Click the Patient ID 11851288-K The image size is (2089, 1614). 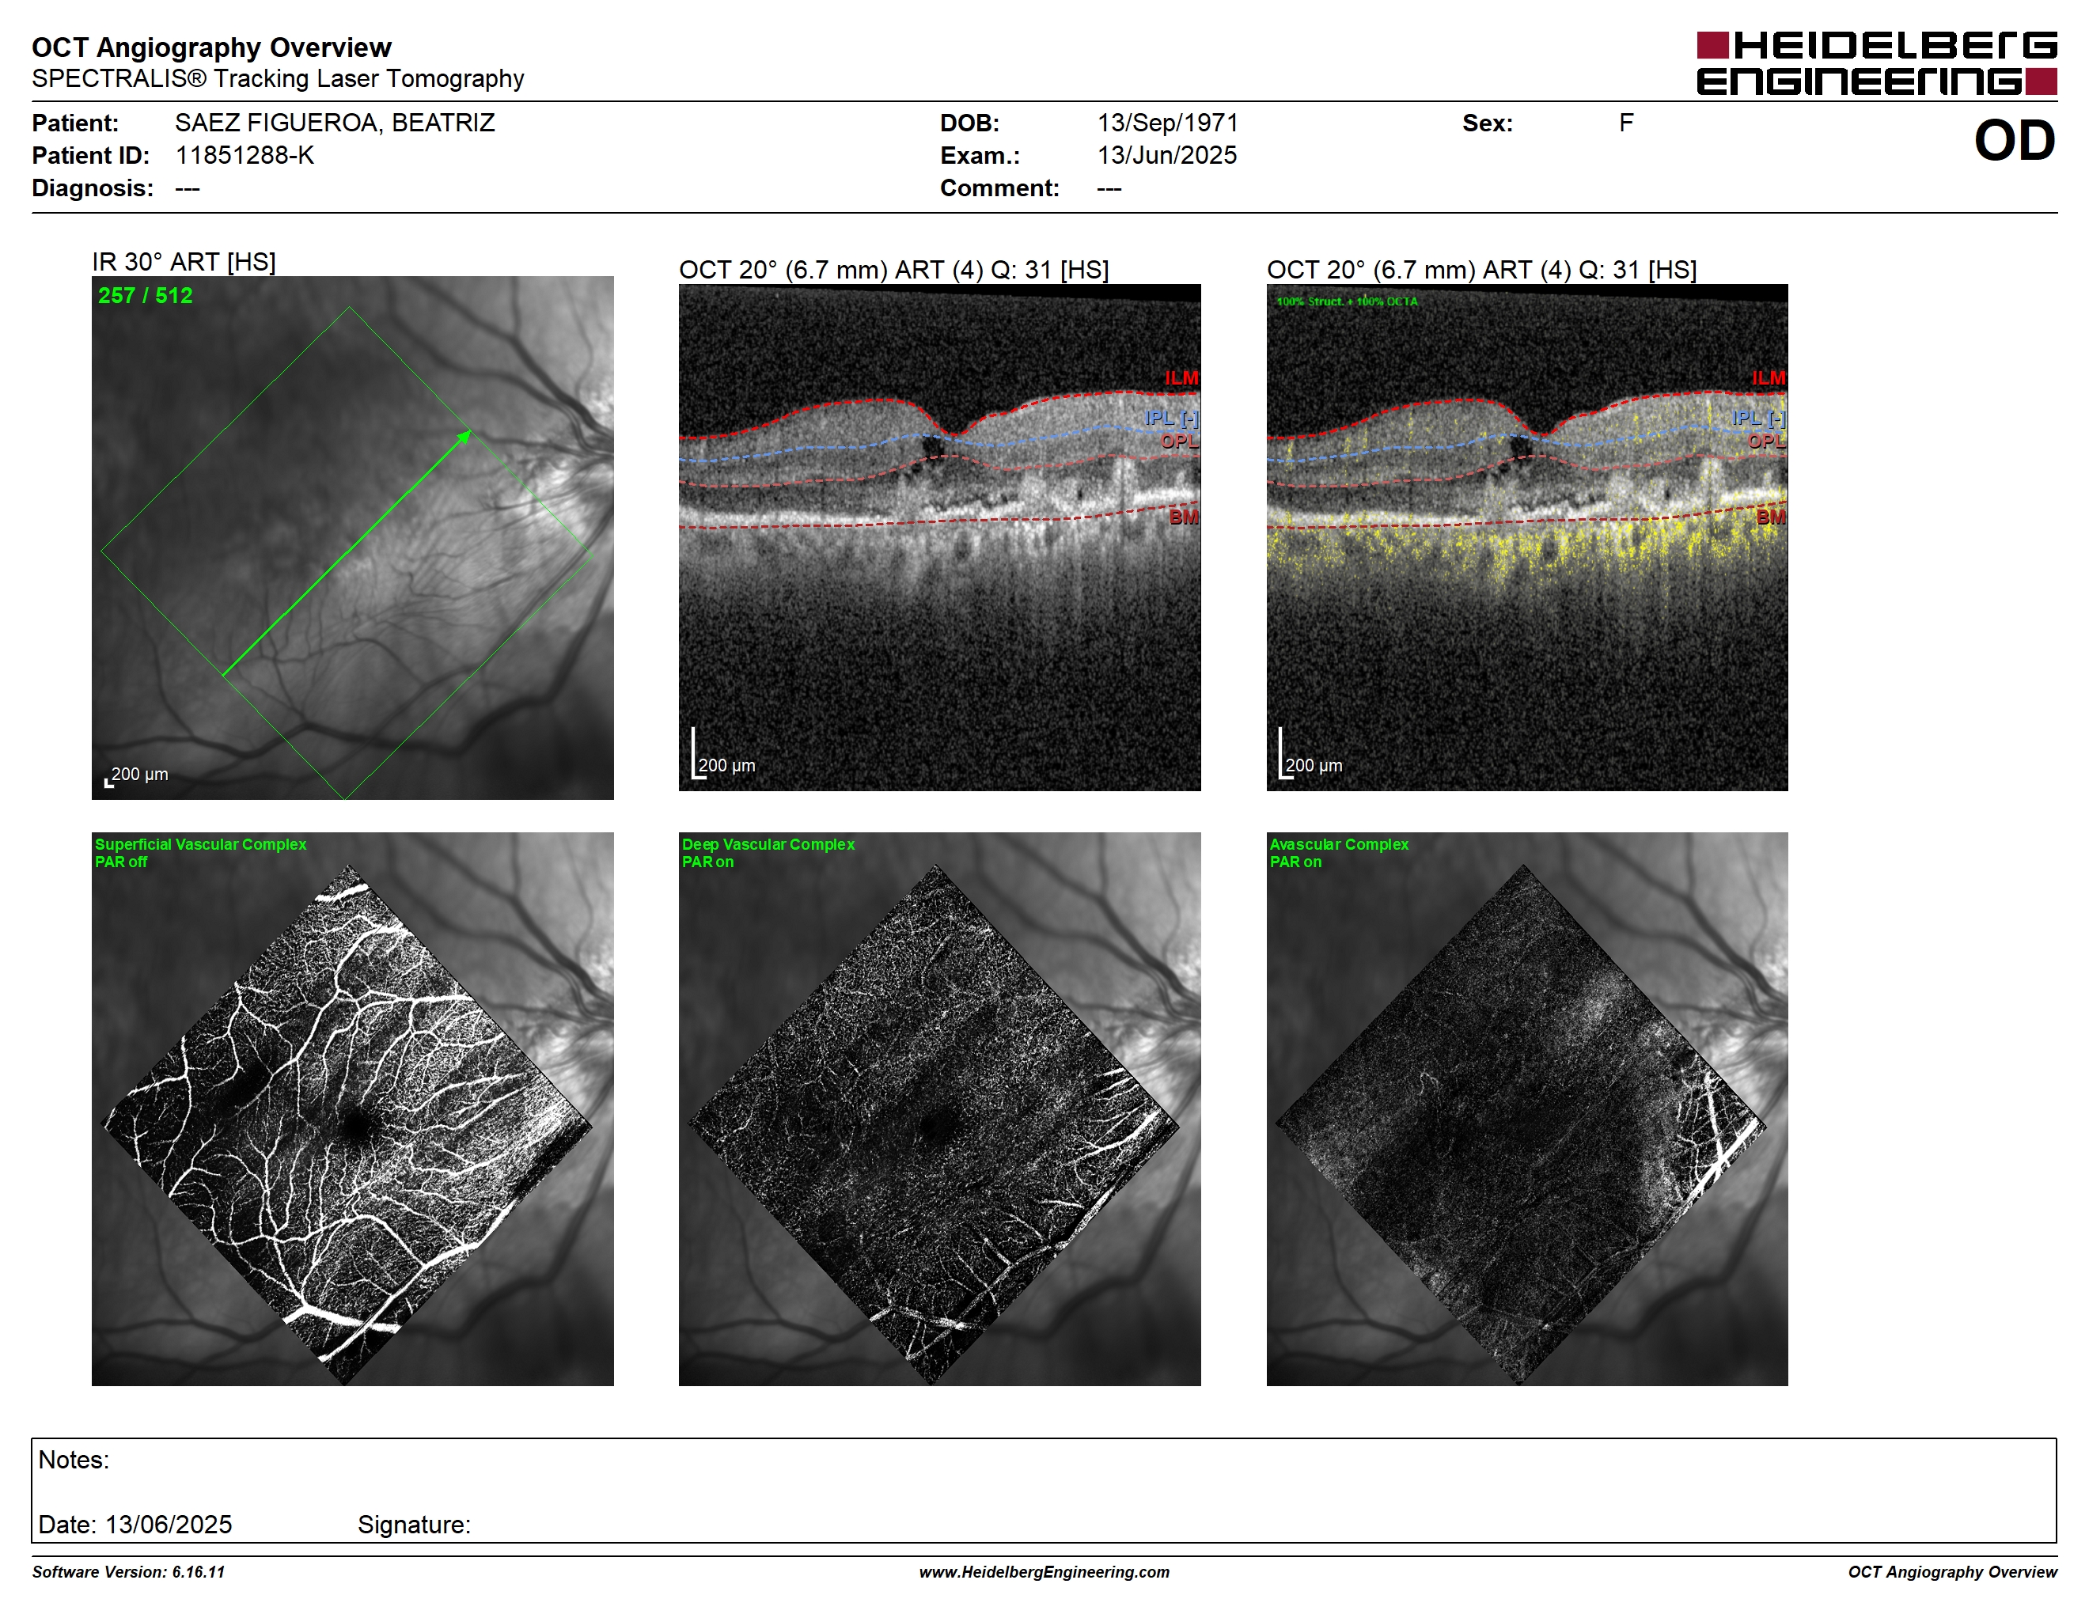point(245,156)
